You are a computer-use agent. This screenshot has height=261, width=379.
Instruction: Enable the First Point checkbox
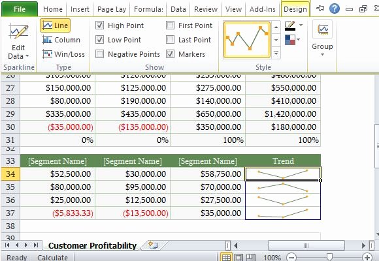point(170,25)
